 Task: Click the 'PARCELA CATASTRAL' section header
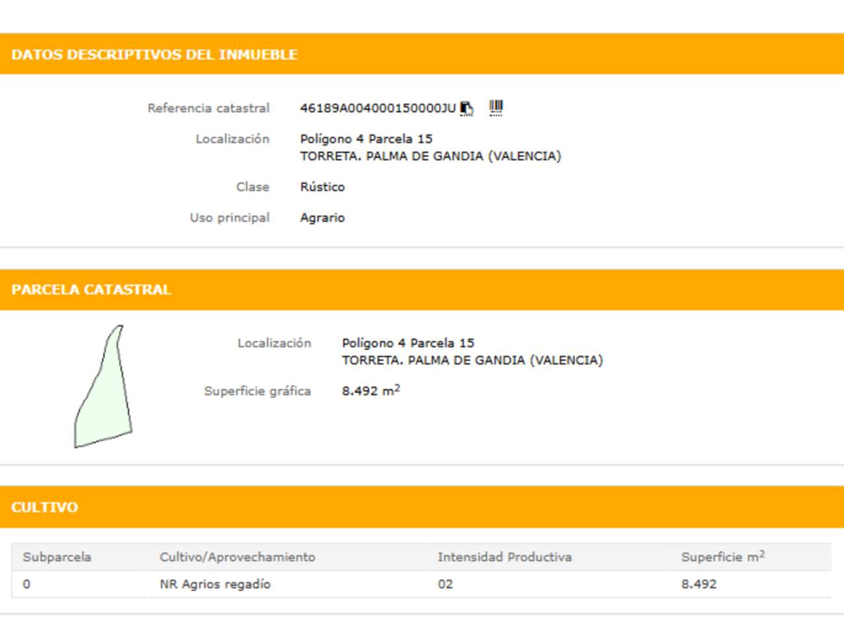(x=91, y=289)
